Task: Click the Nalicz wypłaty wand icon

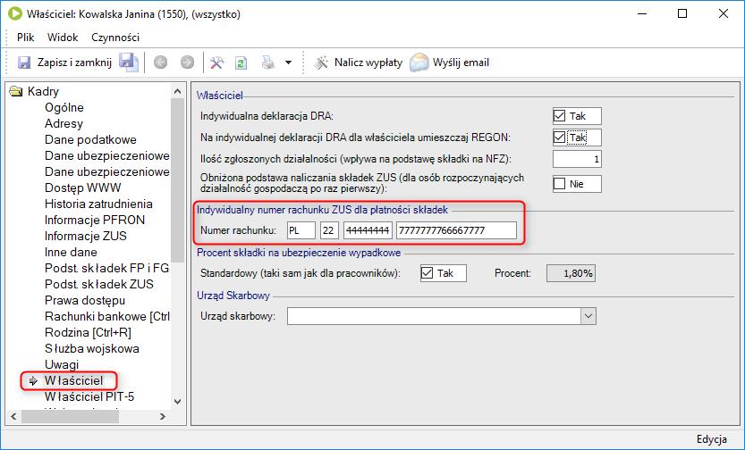Action: tap(322, 62)
